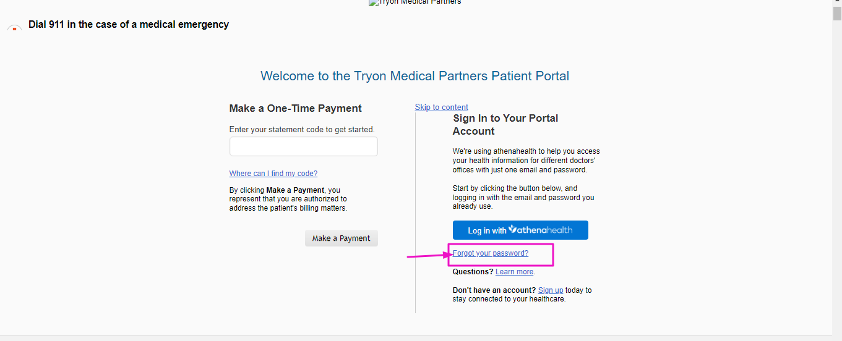The width and height of the screenshot is (842, 341).
Task: Click the Dial 911 emergency notice text
Action: tap(129, 25)
